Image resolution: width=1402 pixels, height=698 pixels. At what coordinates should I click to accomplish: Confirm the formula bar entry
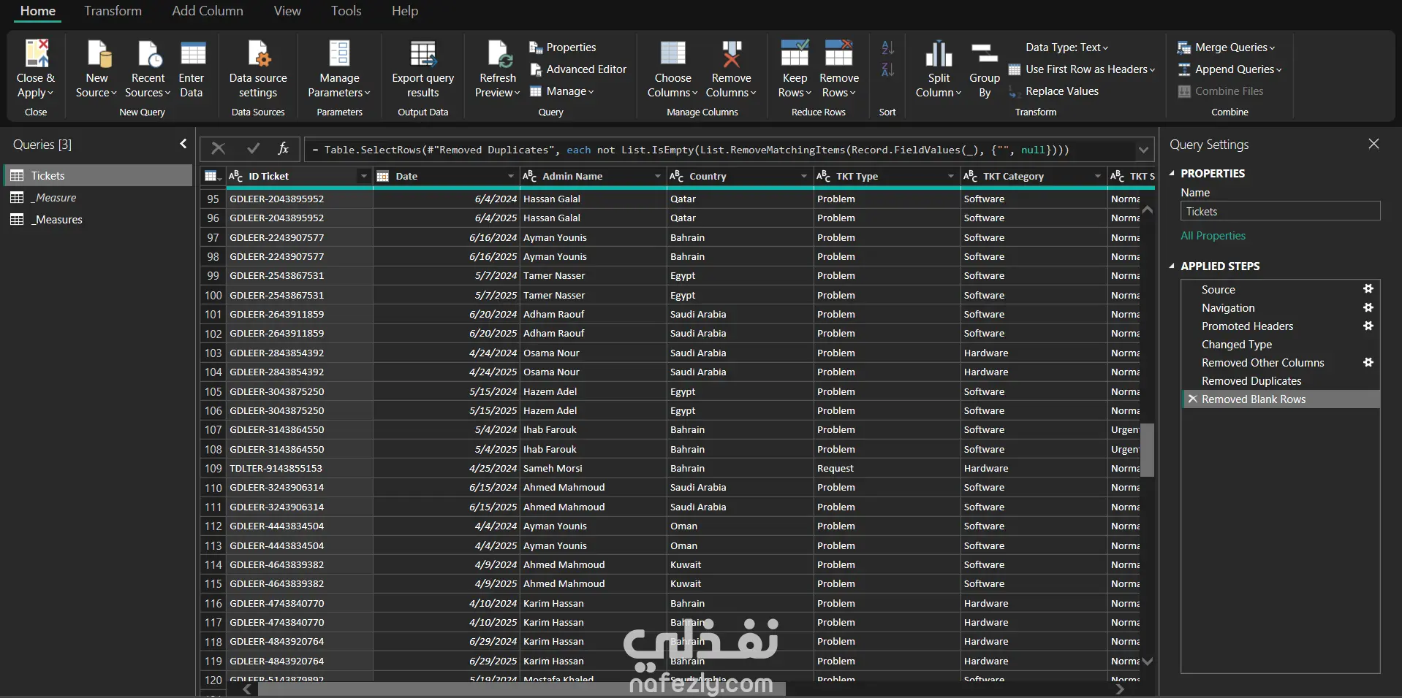tap(253, 149)
